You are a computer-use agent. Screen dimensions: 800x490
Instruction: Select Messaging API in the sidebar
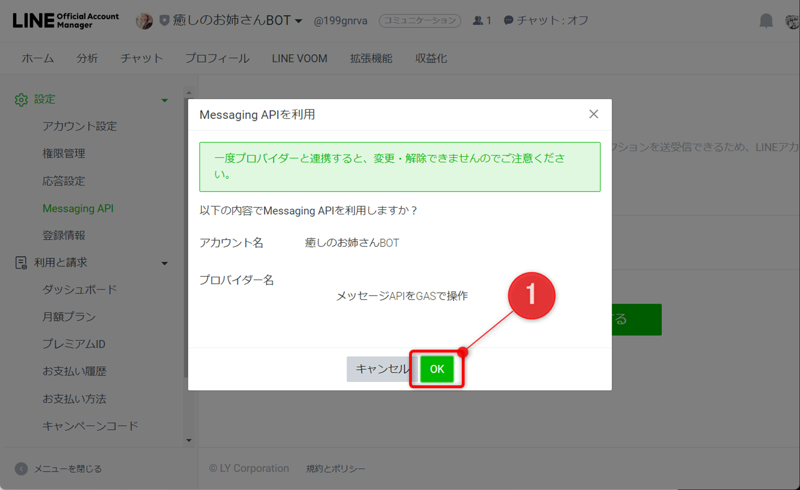78,208
